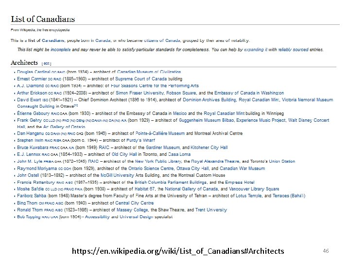
Task: Open the John M. Lyle link
Action: click(x=30, y=162)
